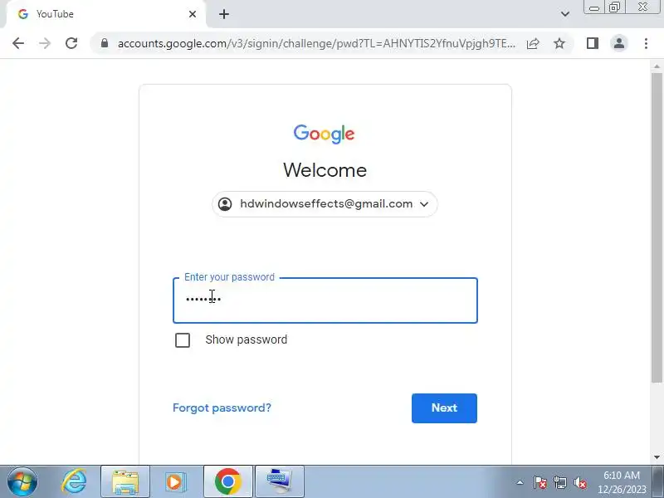Click the page vertical scrollbar
664x498 pixels.
tap(657, 227)
